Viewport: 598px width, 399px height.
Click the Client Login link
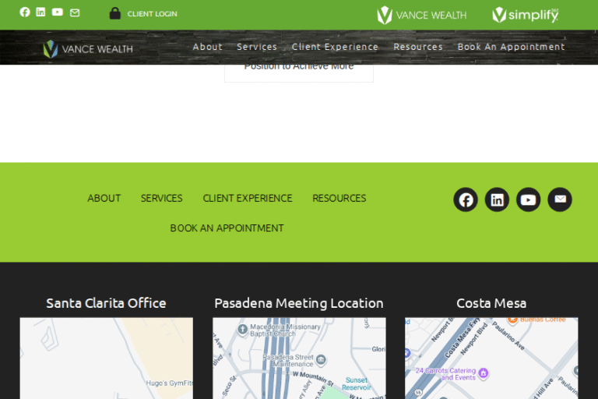[144, 13]
